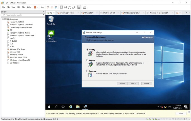Click the Windows Start button in VM
The width and height of the screenshot is (191, 121).
49,107
